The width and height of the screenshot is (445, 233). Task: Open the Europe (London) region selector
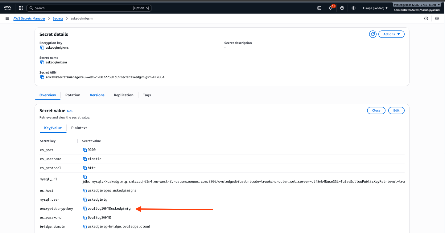click(375, 8)
